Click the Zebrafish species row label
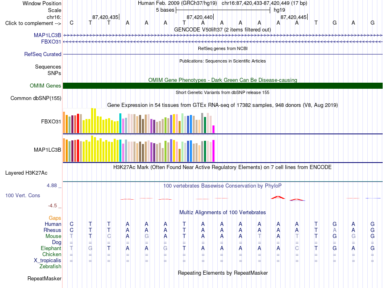 [x=50, y=267]
